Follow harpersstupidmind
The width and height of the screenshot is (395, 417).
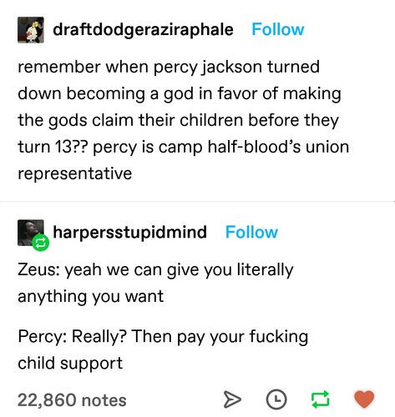click(x=251, y=232)
